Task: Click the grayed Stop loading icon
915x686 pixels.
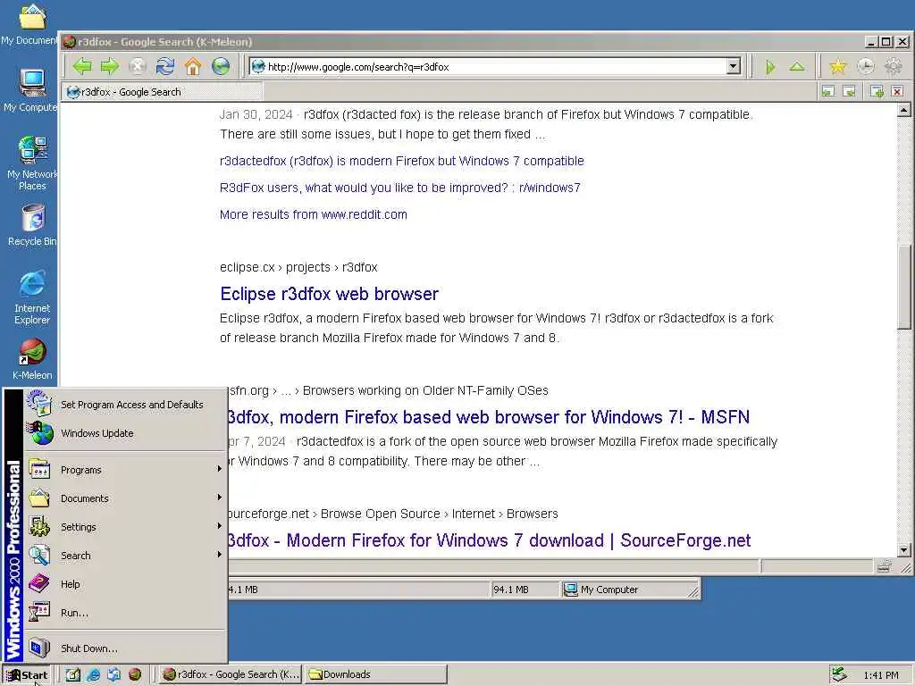Action: tap(137, 66)
